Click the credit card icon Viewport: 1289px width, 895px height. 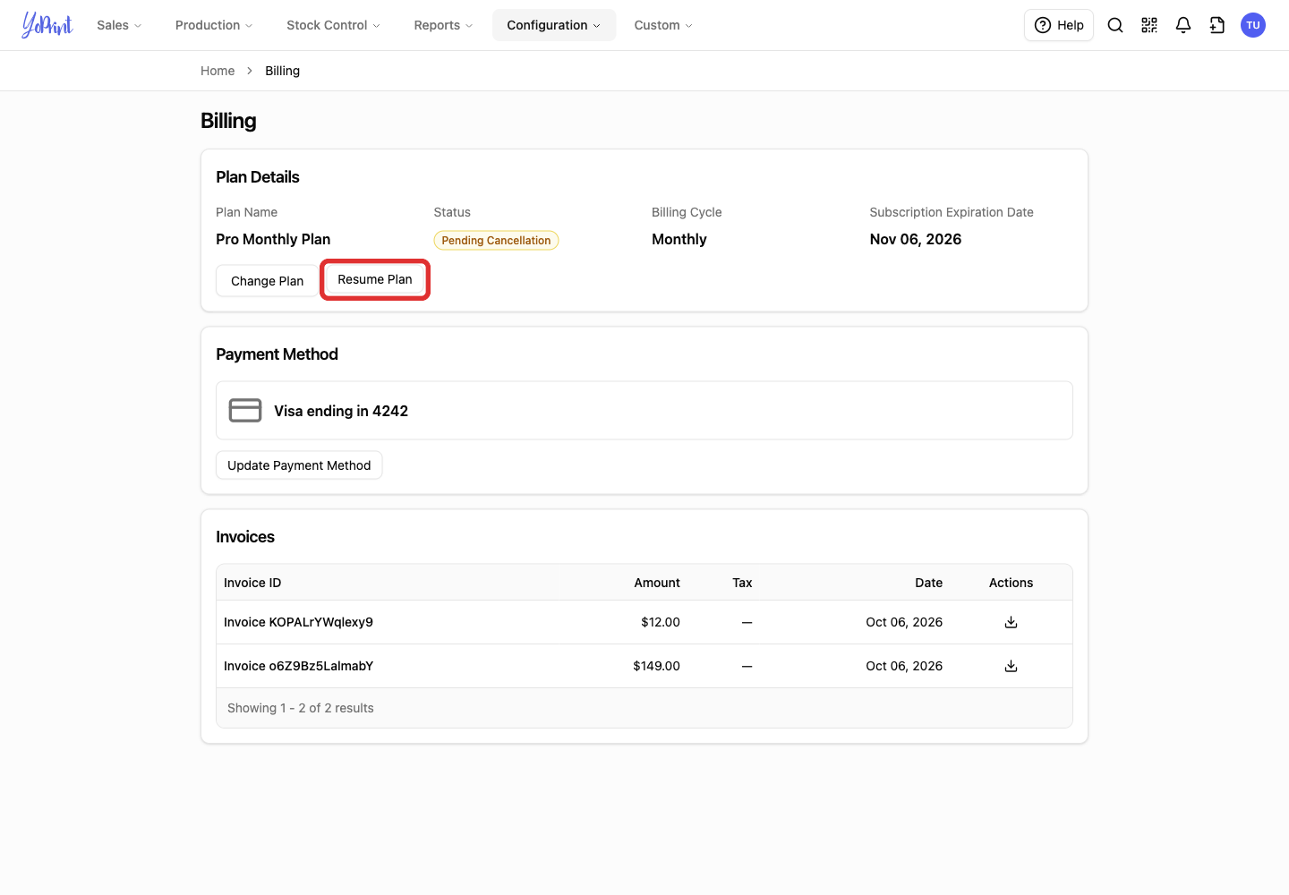tap(245, 410)
